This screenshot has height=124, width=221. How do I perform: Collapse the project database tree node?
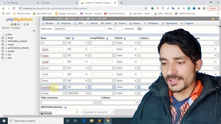coord(2,51)
